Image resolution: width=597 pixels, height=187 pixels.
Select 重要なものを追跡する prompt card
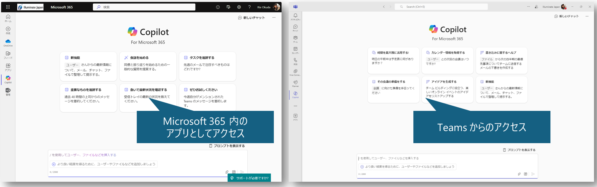tap(88, 98)
